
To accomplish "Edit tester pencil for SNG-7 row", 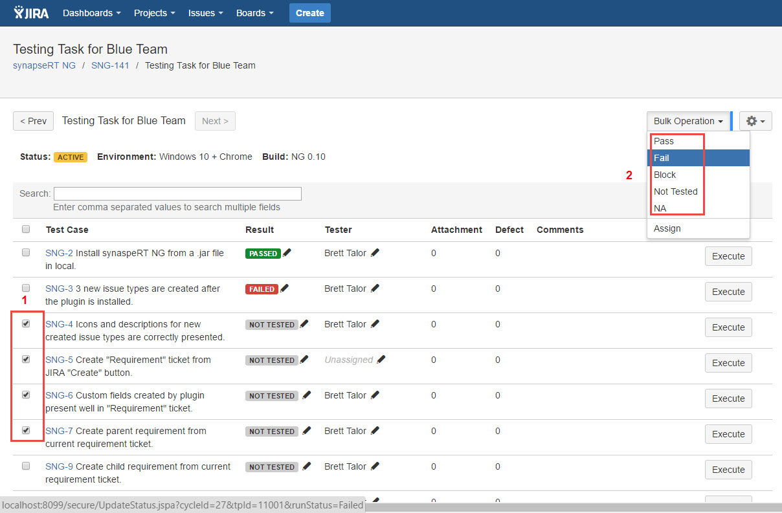I will 375,431.
